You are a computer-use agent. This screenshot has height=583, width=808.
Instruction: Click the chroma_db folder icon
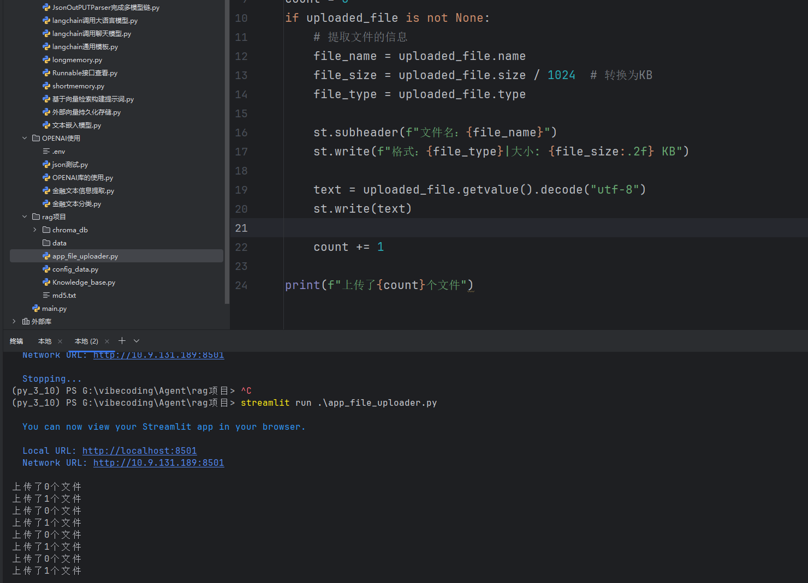point(46,230)
